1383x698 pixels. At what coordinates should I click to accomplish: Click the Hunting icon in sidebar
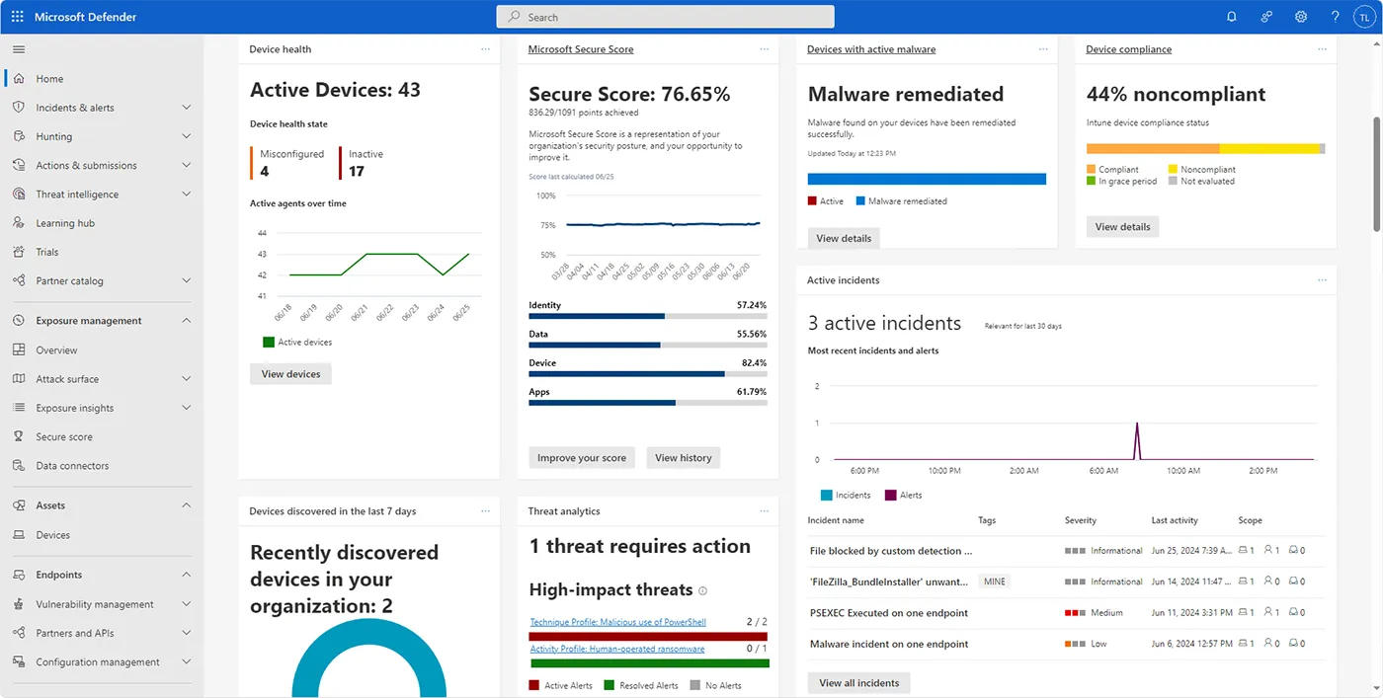tap(19, 136)
